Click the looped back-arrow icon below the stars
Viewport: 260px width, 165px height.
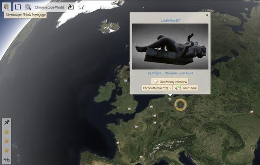pyautogui.click(x=6, y=159)
